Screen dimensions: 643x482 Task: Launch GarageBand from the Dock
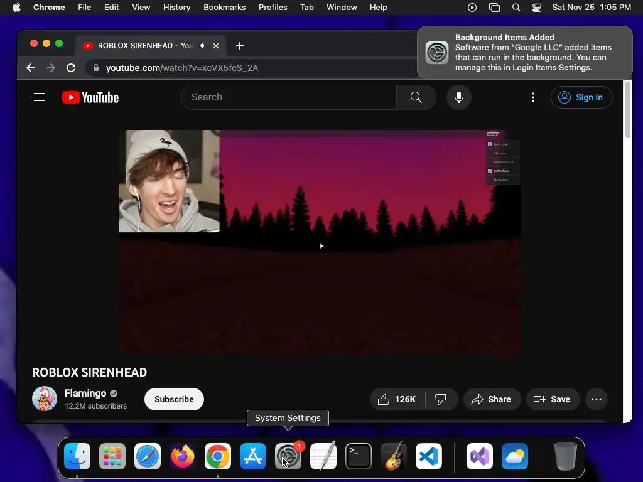click(x=394, y=456)
